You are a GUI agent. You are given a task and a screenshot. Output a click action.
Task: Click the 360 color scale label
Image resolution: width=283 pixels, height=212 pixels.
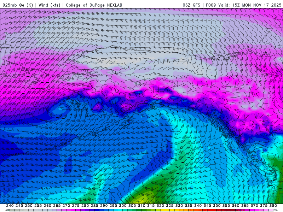tap(236, 206)
